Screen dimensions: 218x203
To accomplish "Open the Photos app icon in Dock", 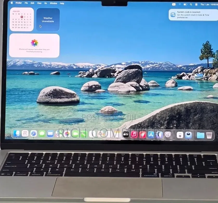I will click(x=67, y=134).
